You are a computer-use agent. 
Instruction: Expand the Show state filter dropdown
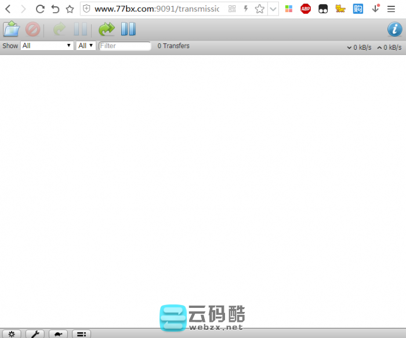point(47,46)
